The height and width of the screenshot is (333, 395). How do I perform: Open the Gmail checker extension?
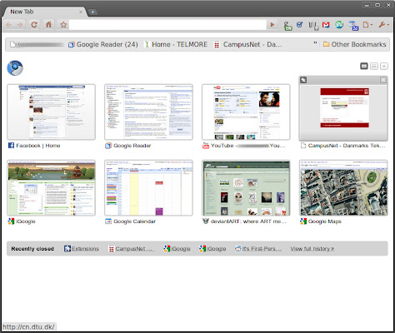click(326, 25)
